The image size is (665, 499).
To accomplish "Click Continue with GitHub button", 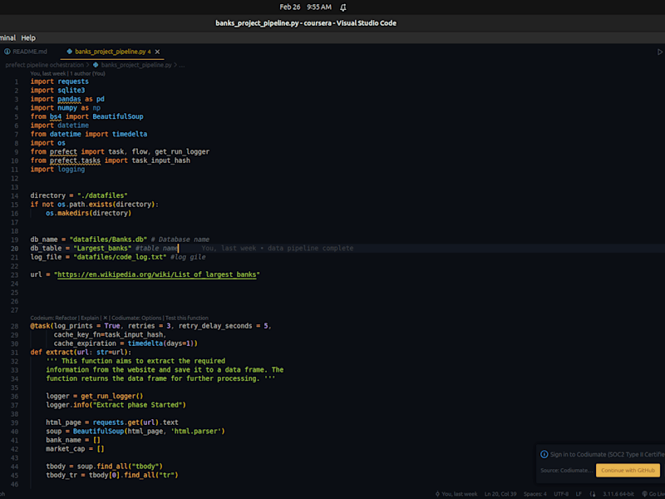I will (x=628, y=470).
